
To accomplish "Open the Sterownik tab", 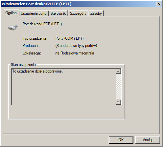I will click(58, 13).
